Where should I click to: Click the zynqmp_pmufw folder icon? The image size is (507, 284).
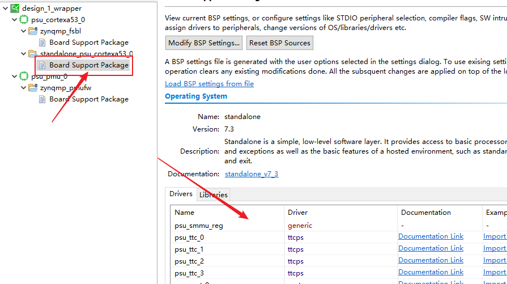click(x=33, y=88)
